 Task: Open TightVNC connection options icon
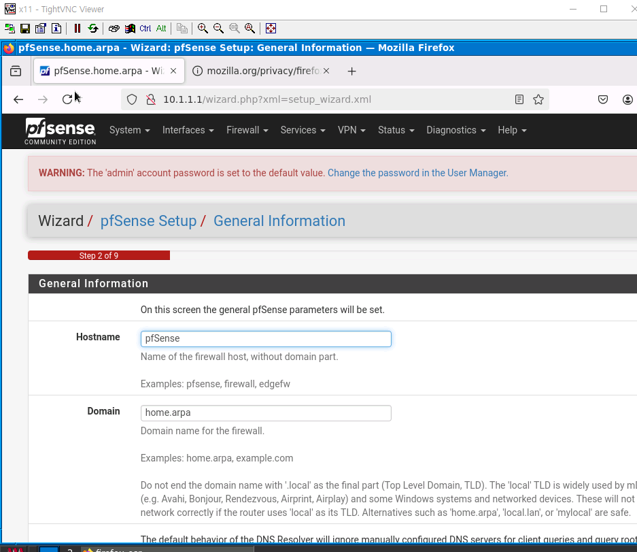[x=41, y=29]
